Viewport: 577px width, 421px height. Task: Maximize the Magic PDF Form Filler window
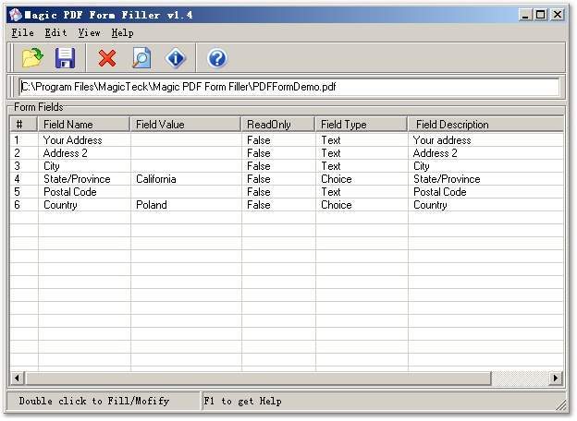[541, 15]
